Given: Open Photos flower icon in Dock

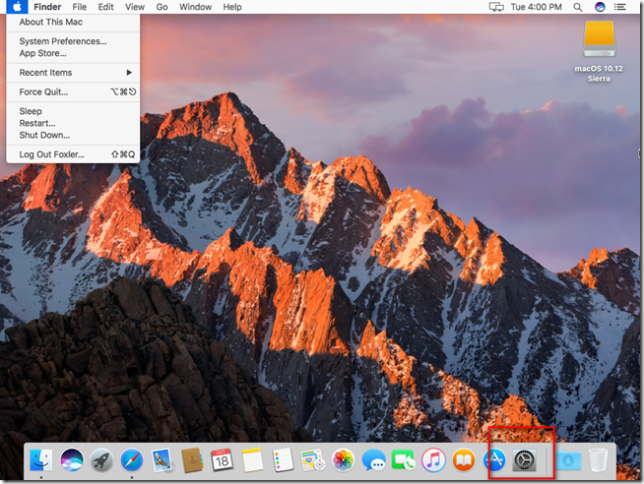Looking at the screenshot, I should [343, 459].
